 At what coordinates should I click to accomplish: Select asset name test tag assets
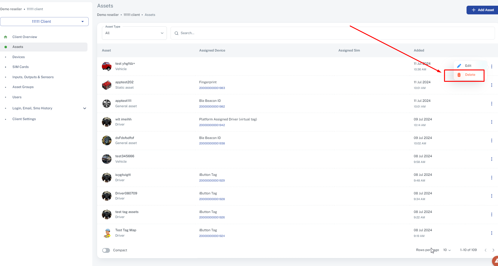coord(127,212)
